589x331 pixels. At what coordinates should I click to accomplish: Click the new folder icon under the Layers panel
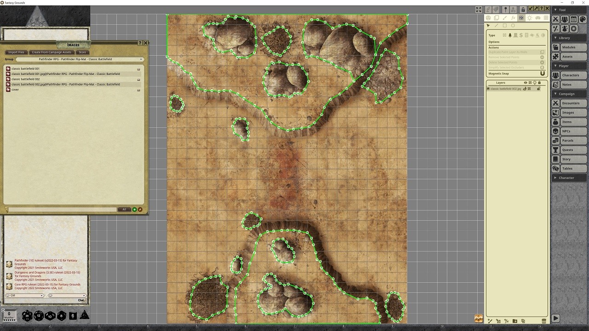click(x=515, y=321)
